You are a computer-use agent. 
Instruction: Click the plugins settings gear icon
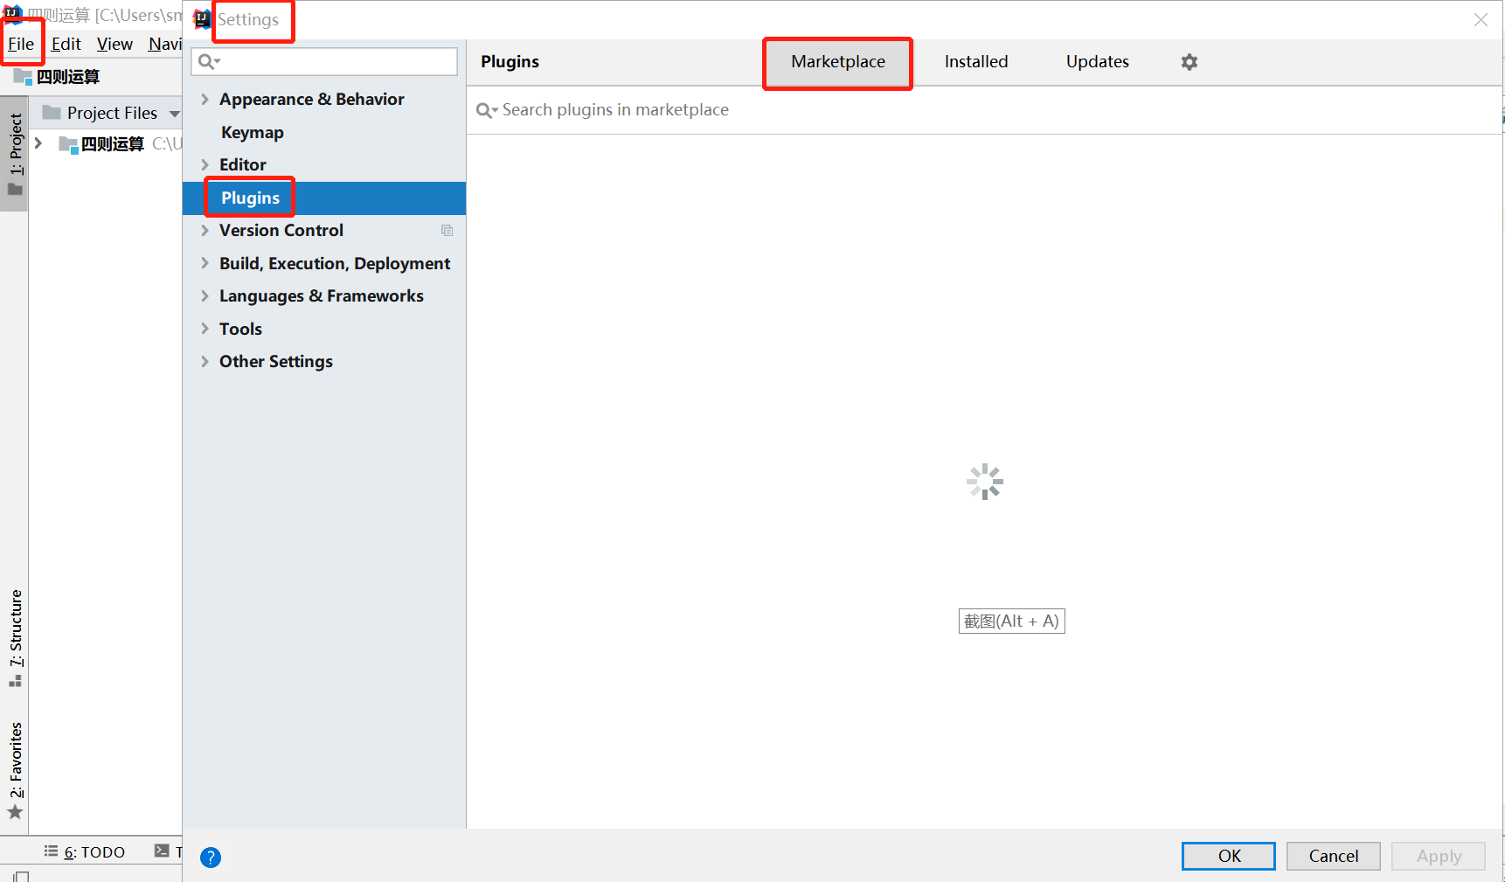tap(1189, 62)
